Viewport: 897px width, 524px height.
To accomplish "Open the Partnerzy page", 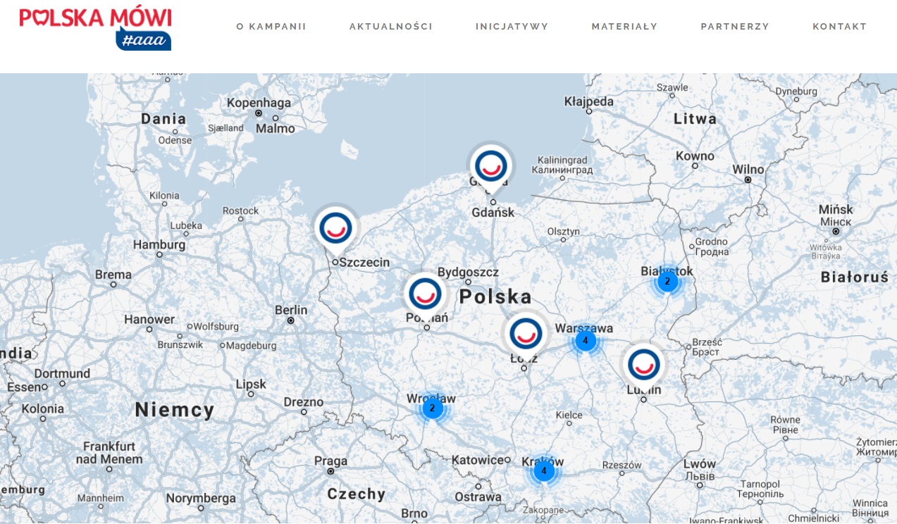I will (735, 27).
